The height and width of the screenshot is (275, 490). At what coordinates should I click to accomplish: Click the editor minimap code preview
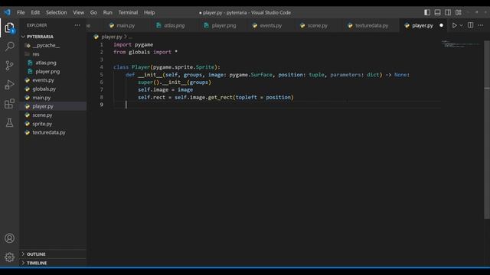click(461, 44)
